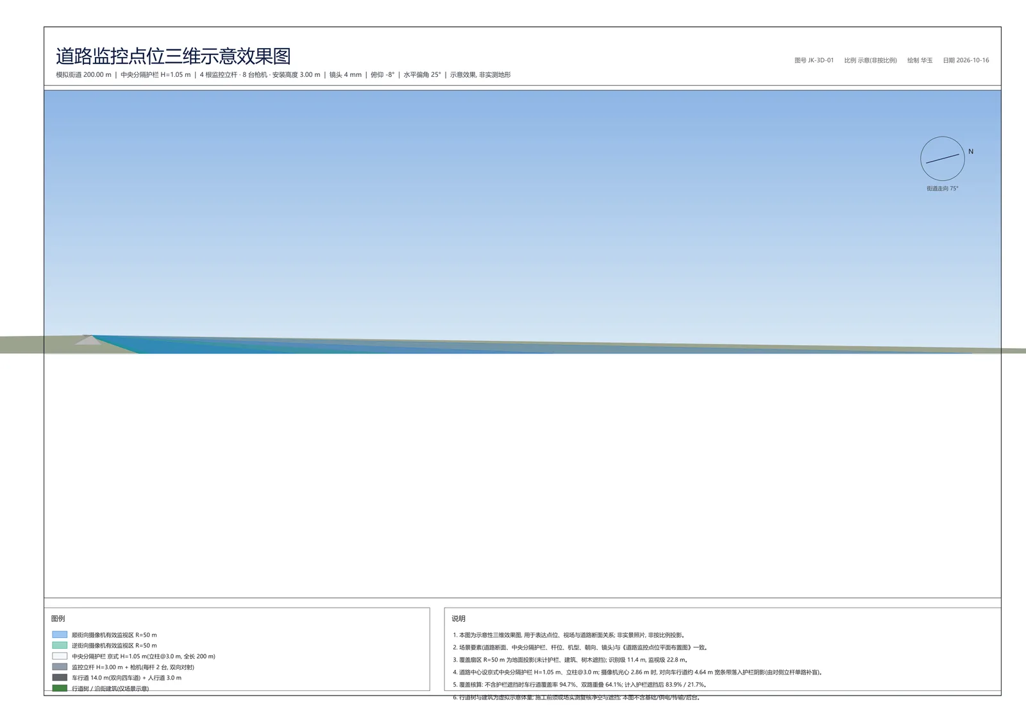Click the text 图号 JK-3D-01
This screenshot has width=1026, height=725.
pyautogui.click(x=814, y=60)
